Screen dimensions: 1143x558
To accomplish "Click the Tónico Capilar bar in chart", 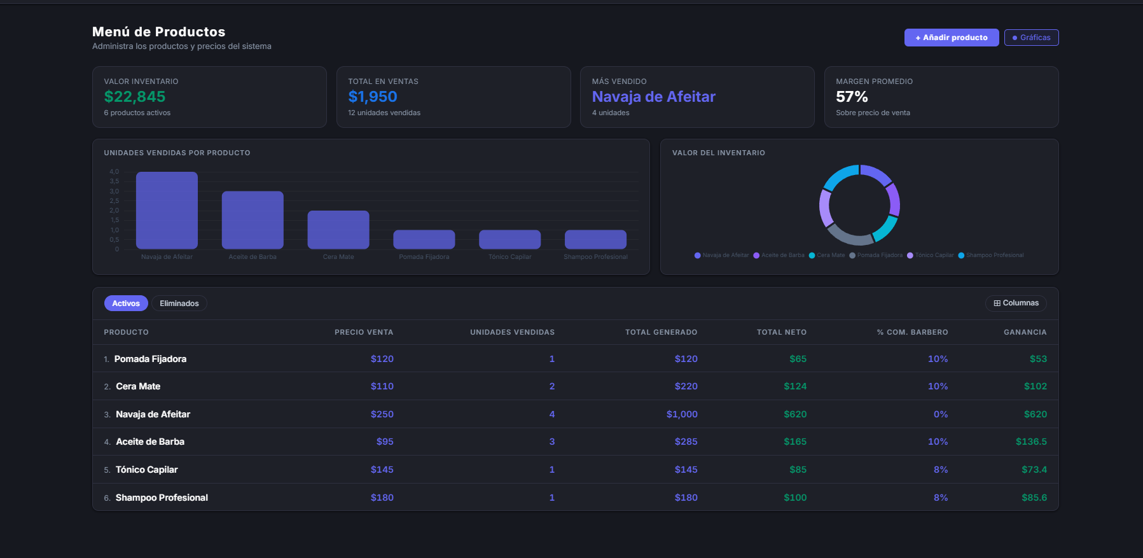I will click(510, 239).
